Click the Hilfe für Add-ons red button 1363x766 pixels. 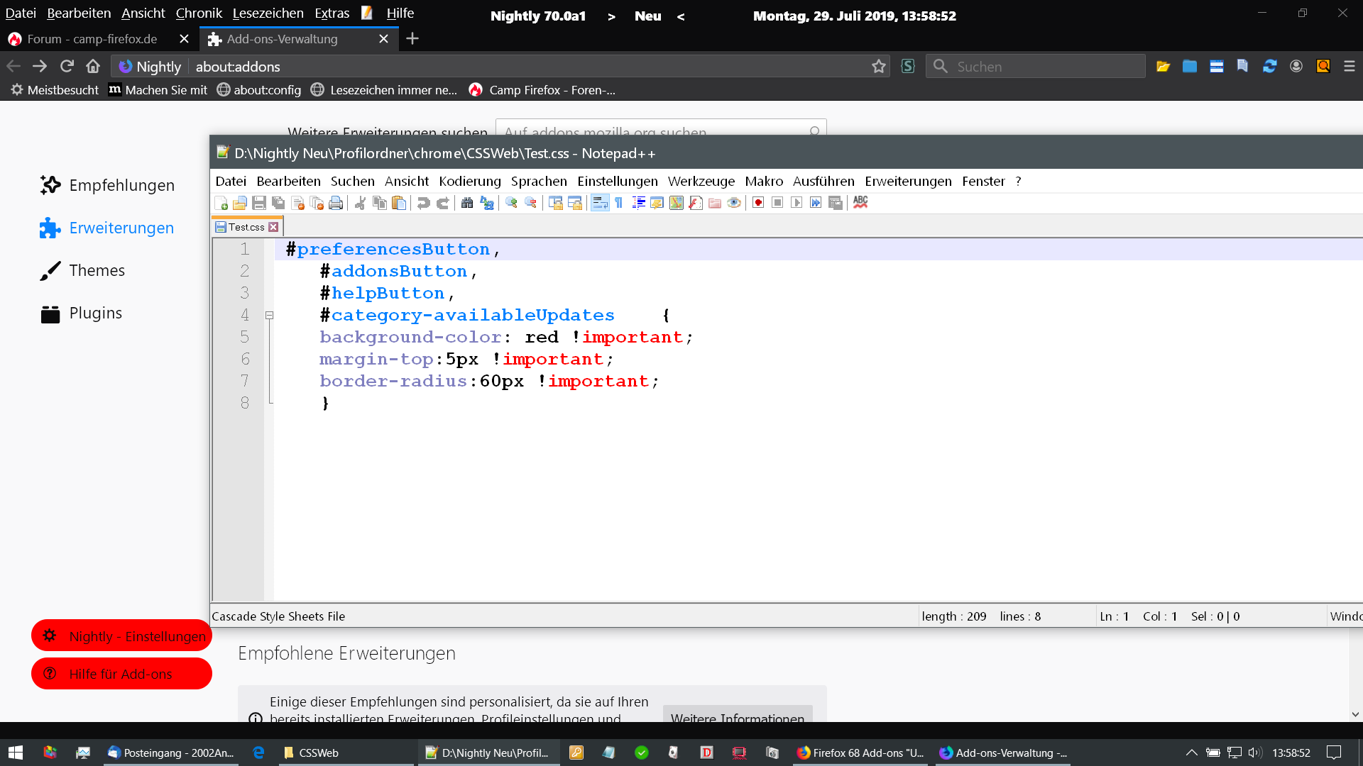pyautogui.click(x=121, y=674)
